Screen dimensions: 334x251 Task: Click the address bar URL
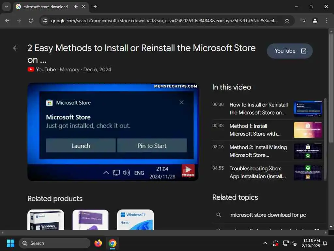point(164,21)
